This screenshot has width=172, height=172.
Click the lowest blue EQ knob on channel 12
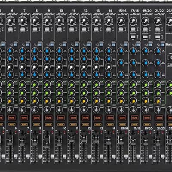84,74
